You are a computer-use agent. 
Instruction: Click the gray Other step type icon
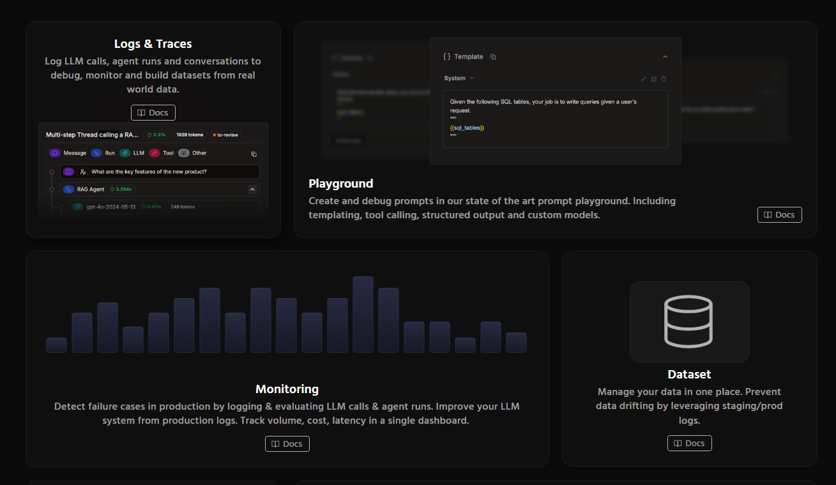pos(184,153)
